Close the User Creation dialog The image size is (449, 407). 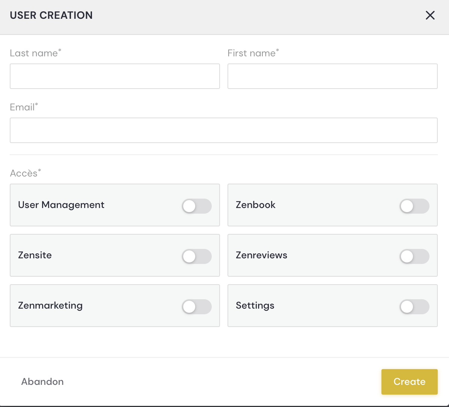(x=430, y=15)
